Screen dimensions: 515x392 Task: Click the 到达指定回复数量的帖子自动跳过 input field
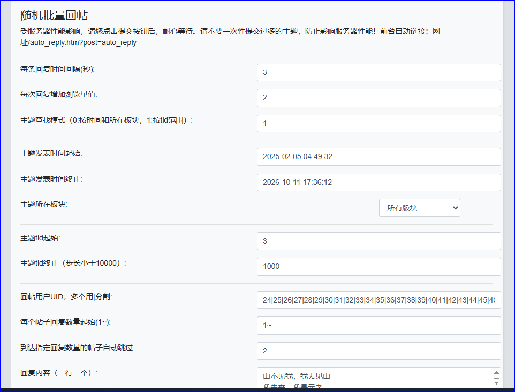(x=378, y=351)
